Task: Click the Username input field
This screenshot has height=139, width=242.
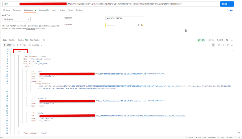Action: [125, 18]
